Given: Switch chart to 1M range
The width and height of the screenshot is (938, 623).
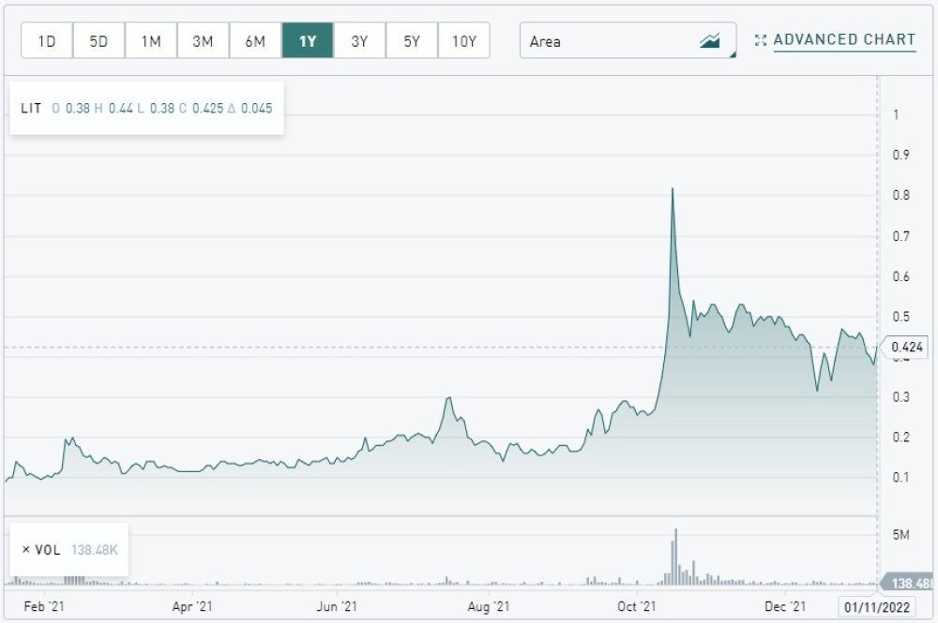Looking at the screenshot, I should [x=151, y=40].
